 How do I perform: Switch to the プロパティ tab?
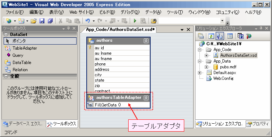(x=258, y=124)
